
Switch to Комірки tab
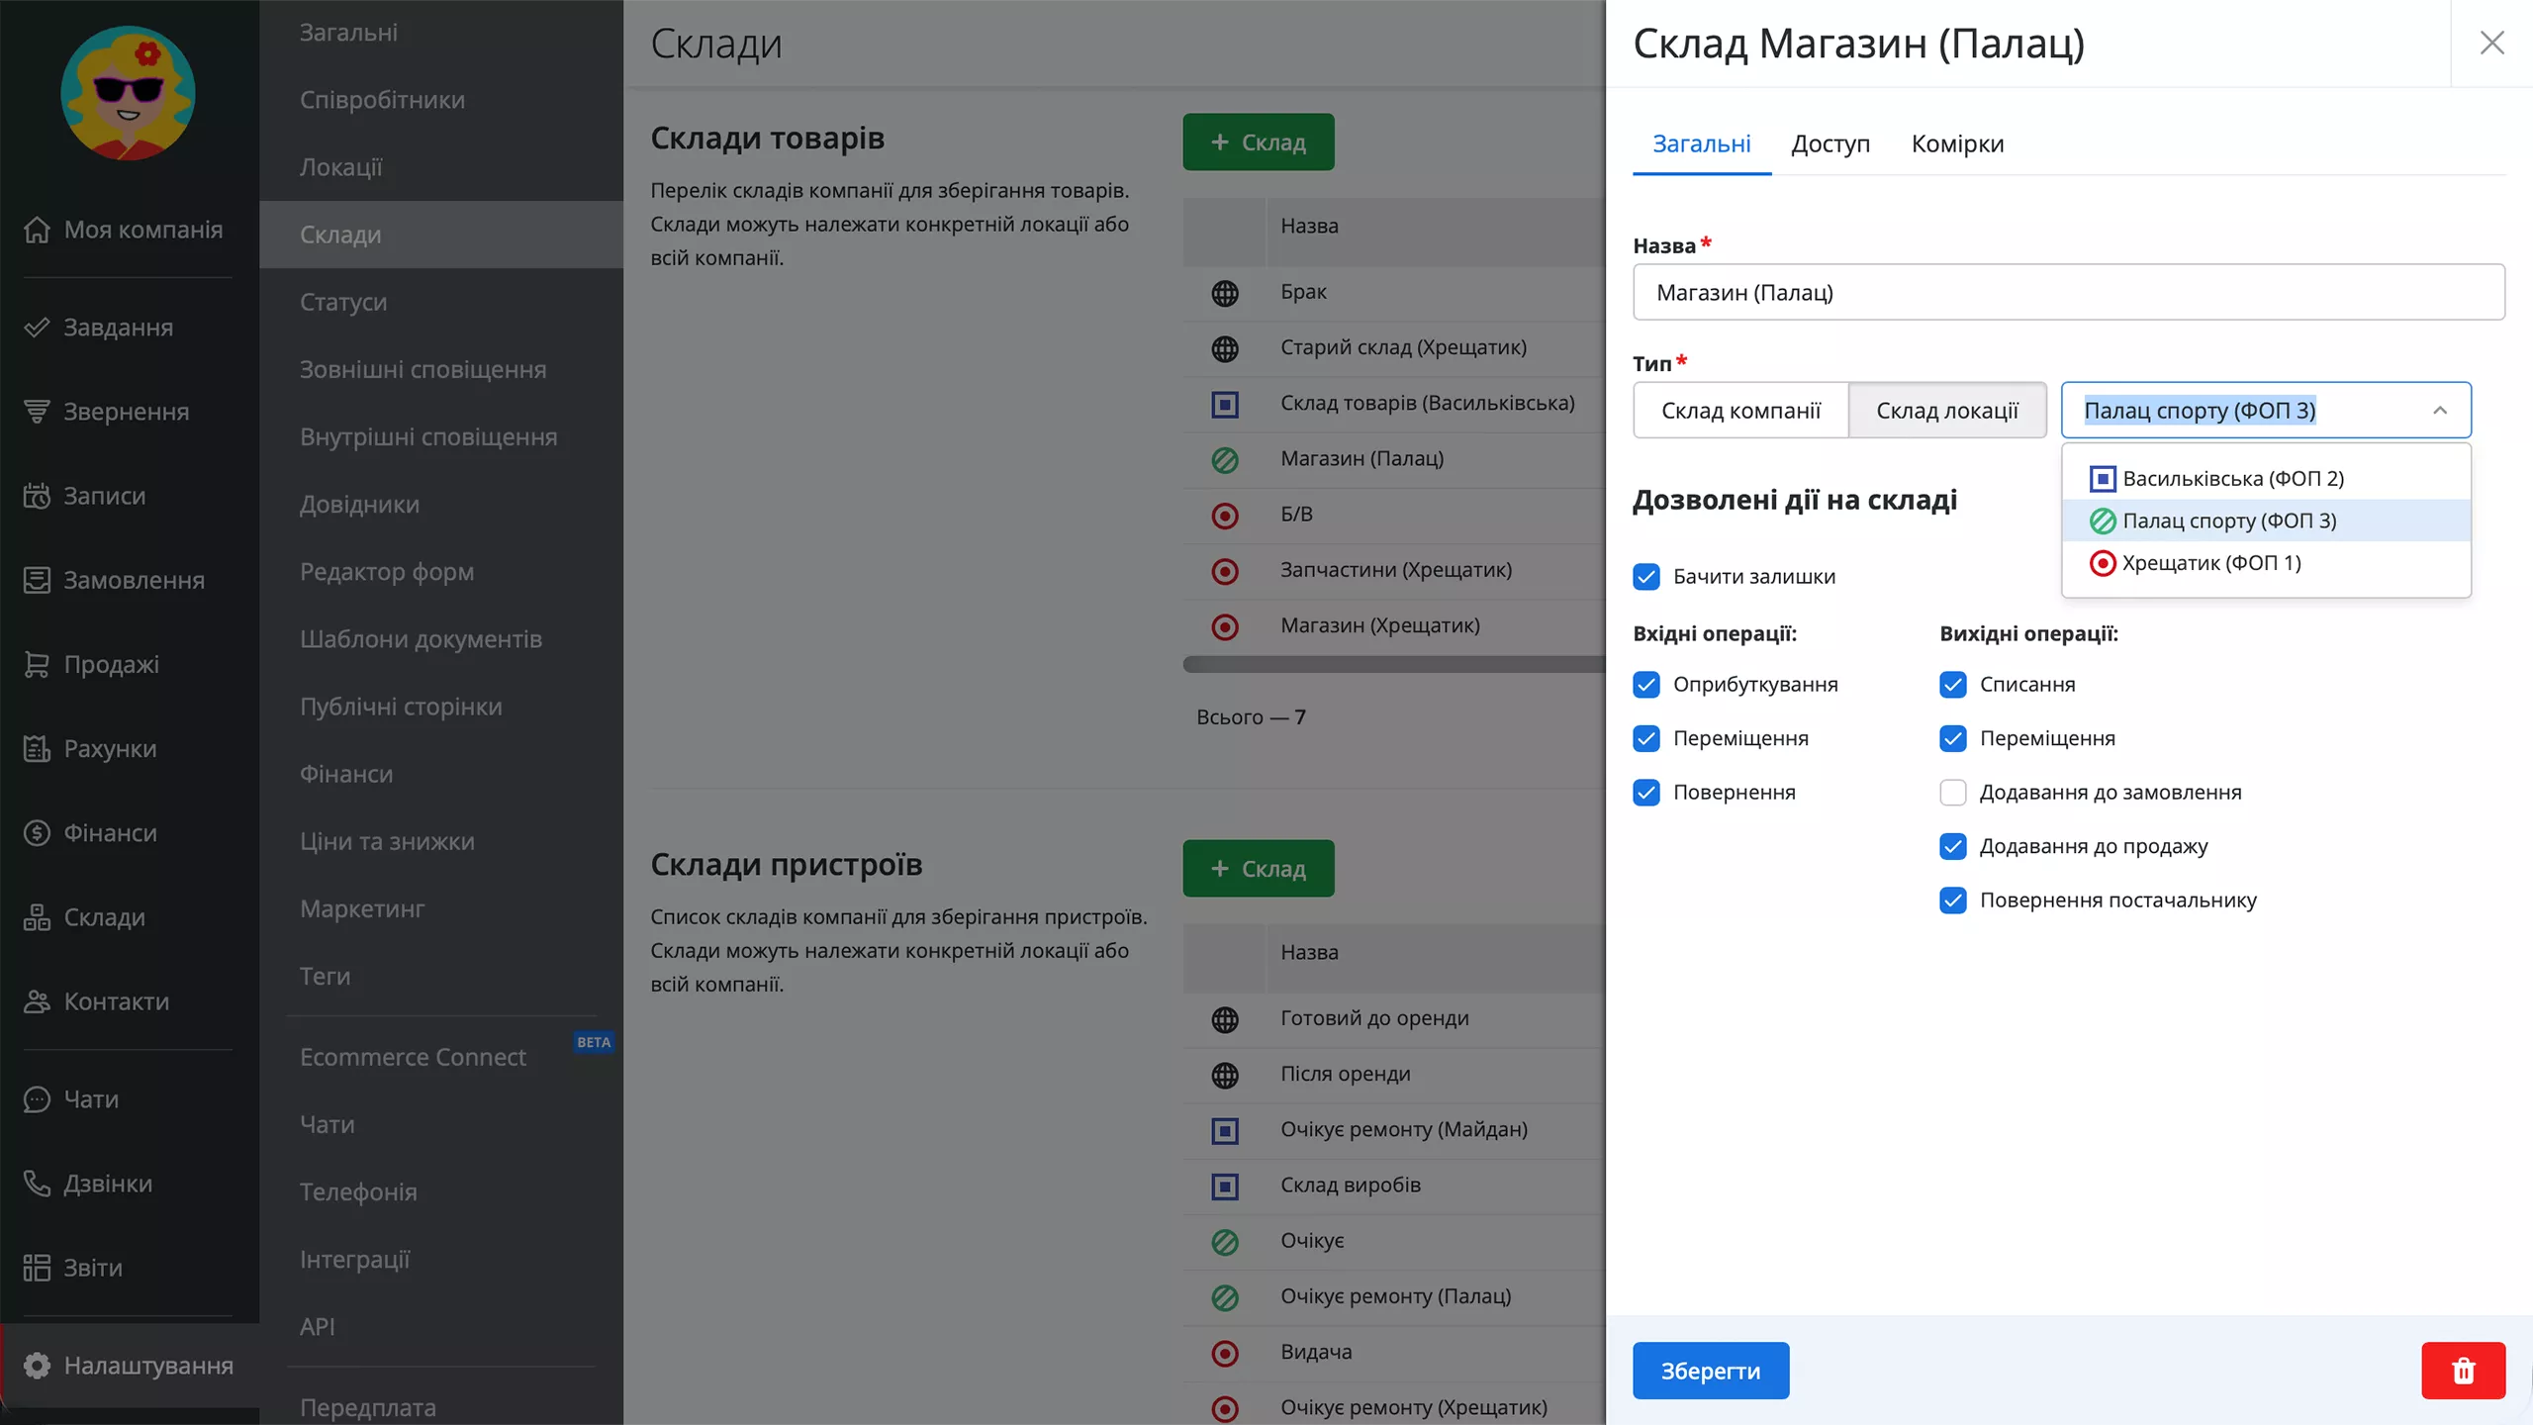click(x=1957, y=144)
